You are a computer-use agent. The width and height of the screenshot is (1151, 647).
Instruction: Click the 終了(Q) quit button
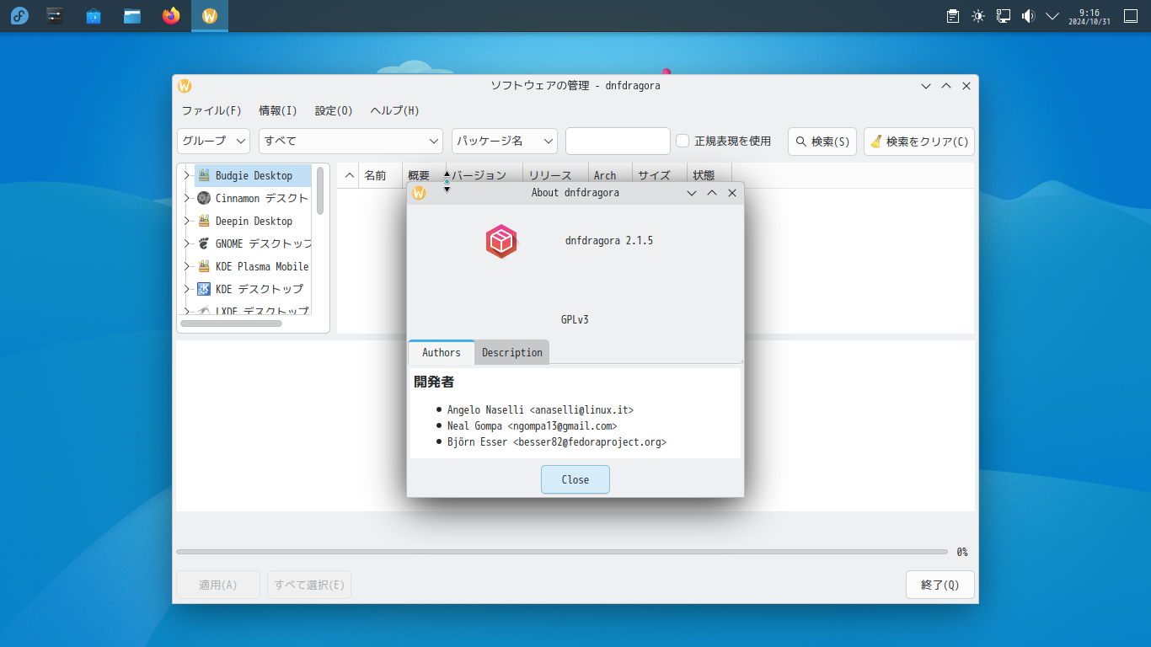940,585
